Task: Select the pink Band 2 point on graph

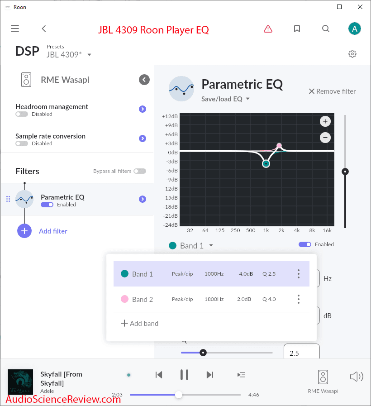Action: pyautogui.click(x=279, y=146)
